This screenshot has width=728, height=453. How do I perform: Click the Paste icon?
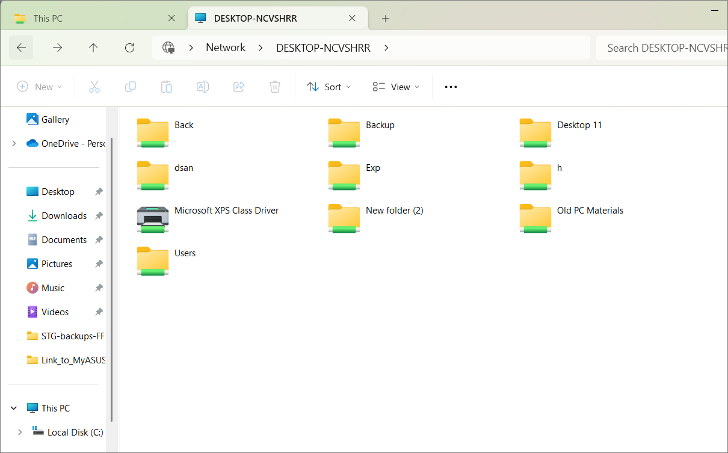pyautogui.click(x=167, y=86)
